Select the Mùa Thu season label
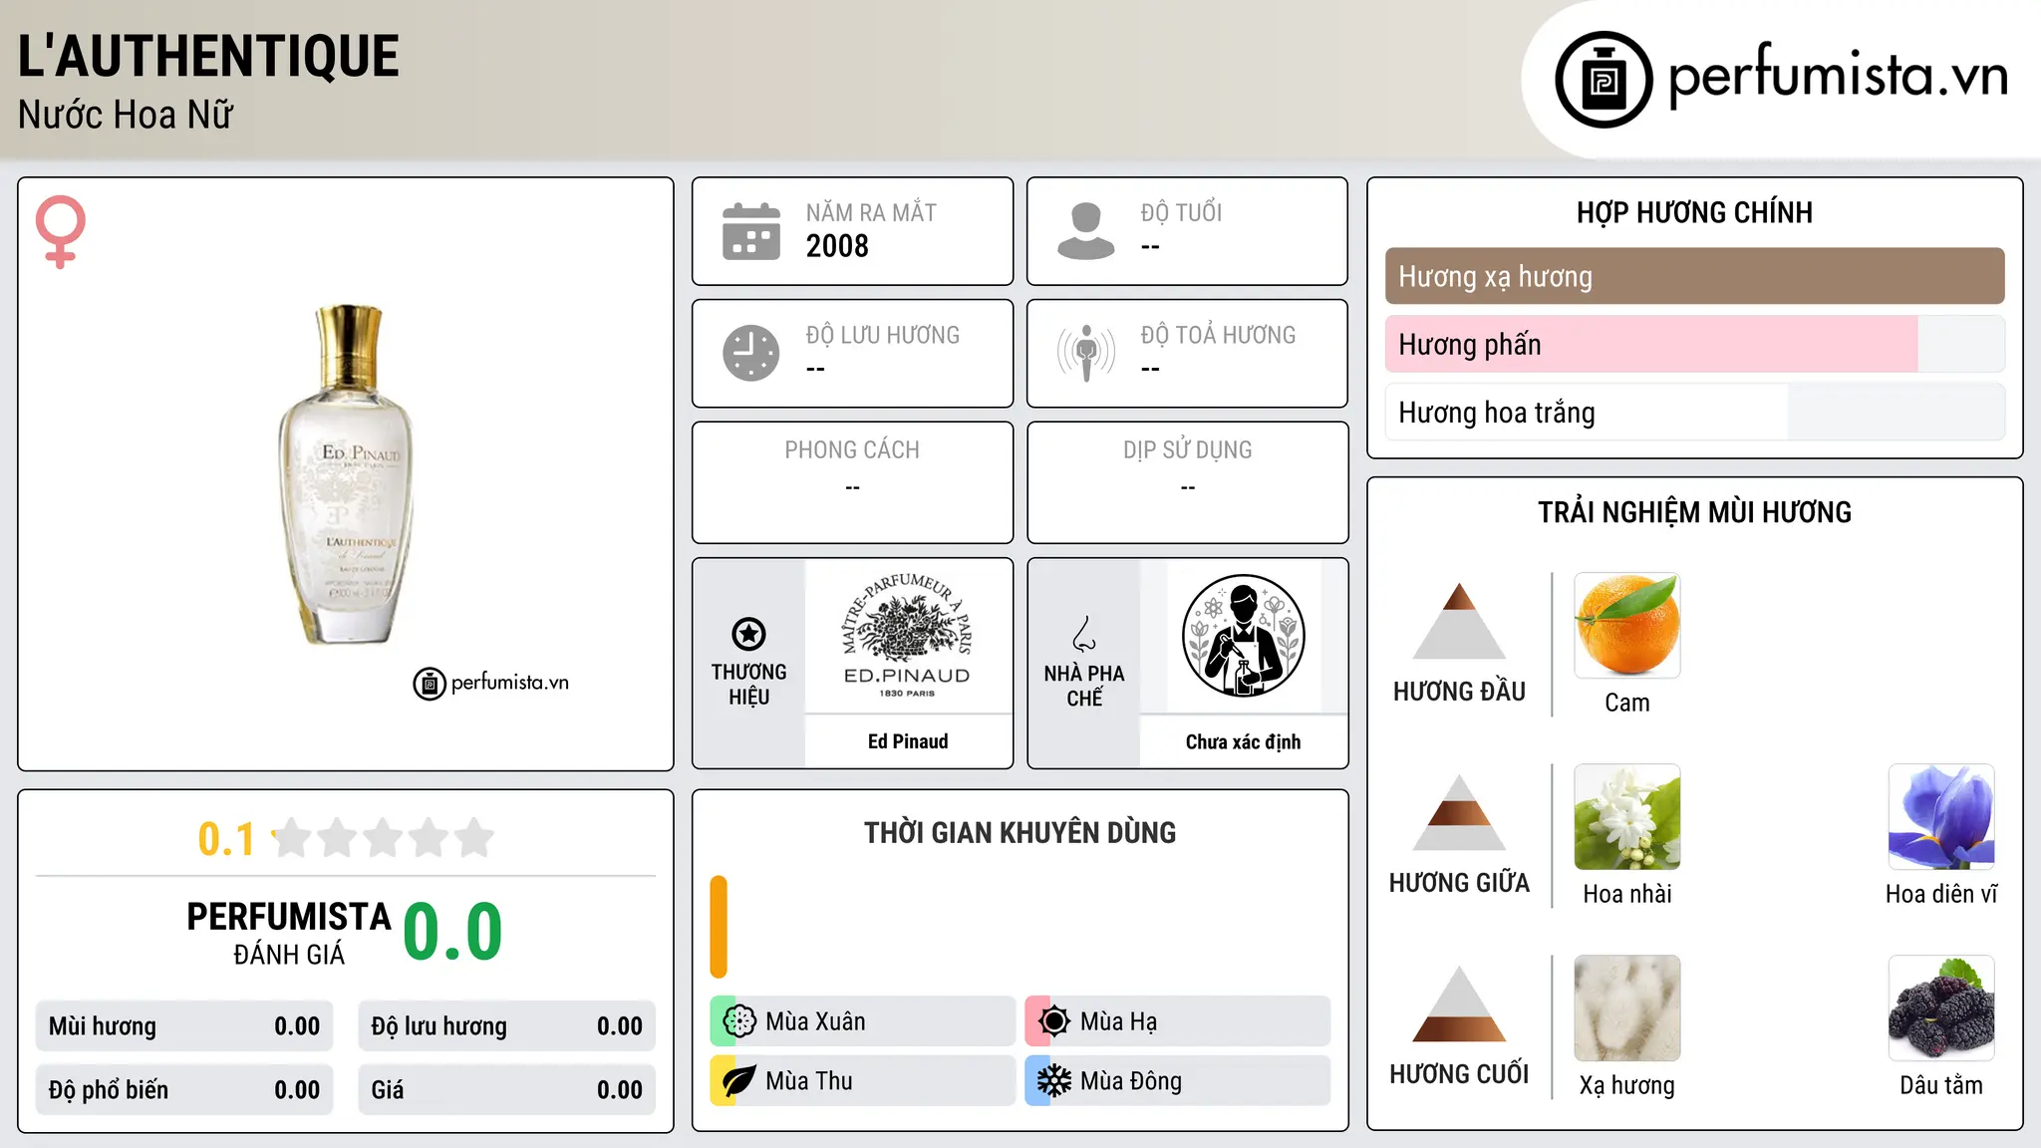Viewport: 2041px width, 1148px height. (x=809, y=1081)
